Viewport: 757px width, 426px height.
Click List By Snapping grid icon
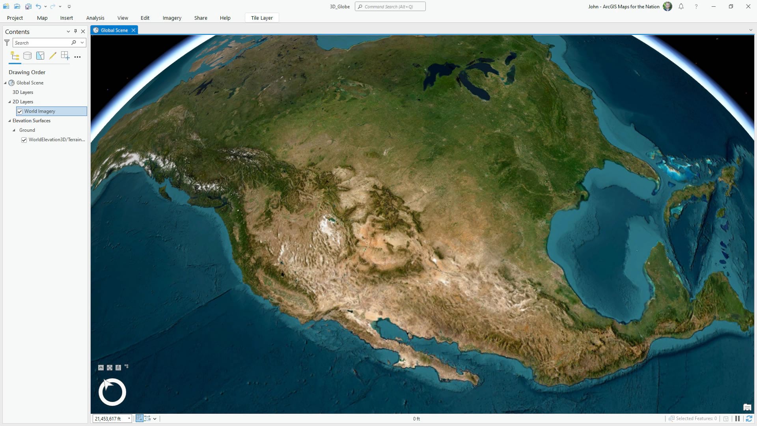(x=65, y=56)
